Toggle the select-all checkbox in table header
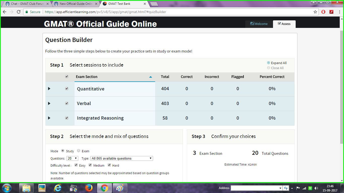Viewport: 344px width, 193px height. [67, 77]
